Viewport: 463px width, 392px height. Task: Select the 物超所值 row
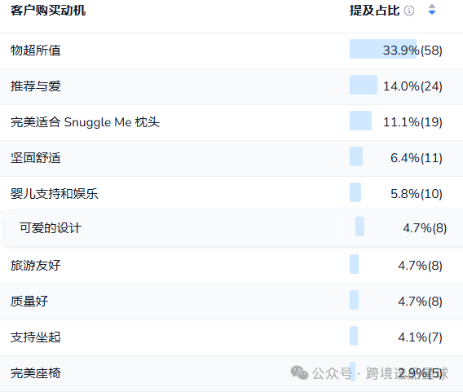point(231,51)
